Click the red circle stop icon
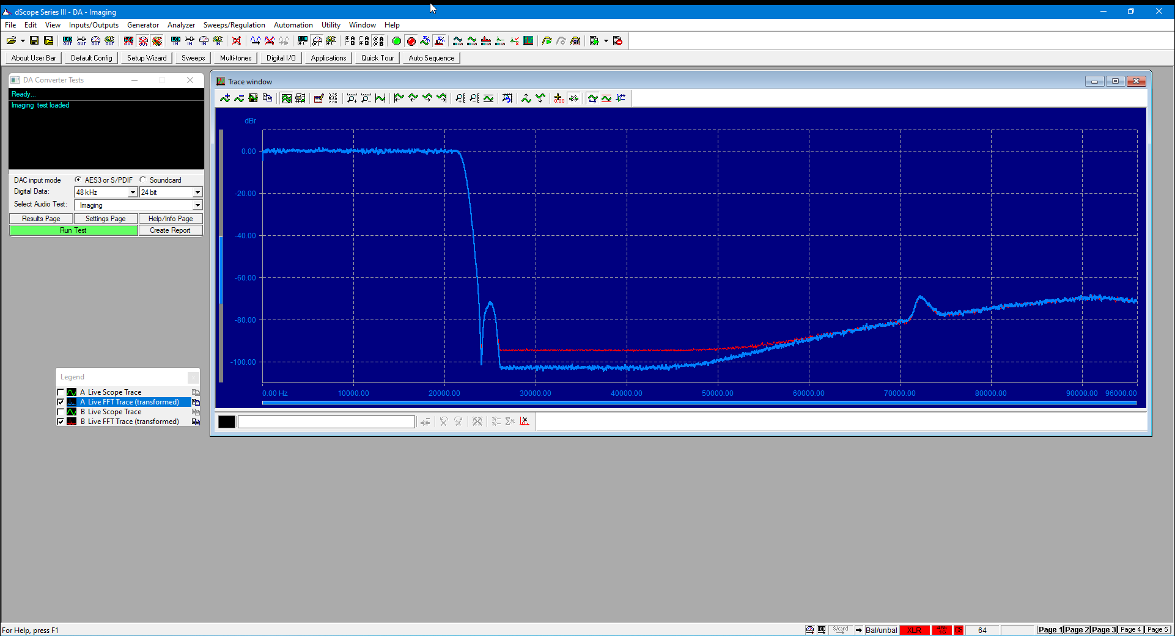1175x636 pixels. [411, 41]
